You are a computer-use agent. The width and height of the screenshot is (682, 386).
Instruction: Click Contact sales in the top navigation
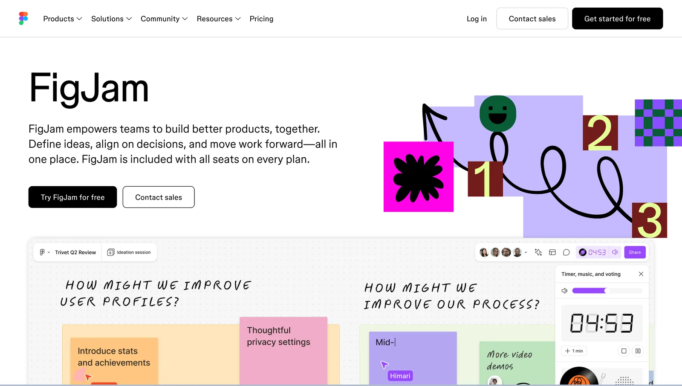pyautogui.click(x=532, y=18)
